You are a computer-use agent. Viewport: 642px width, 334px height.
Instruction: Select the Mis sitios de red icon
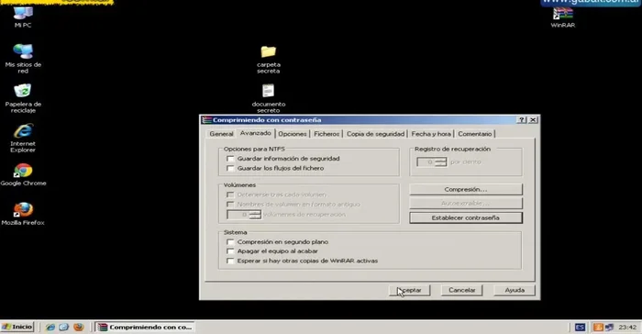tap(23, 59)
